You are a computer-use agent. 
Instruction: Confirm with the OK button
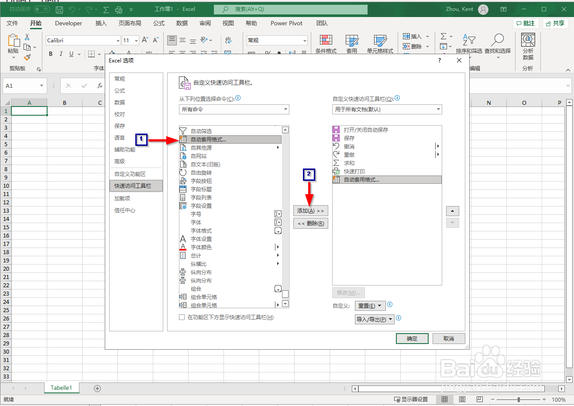(412, 339)
